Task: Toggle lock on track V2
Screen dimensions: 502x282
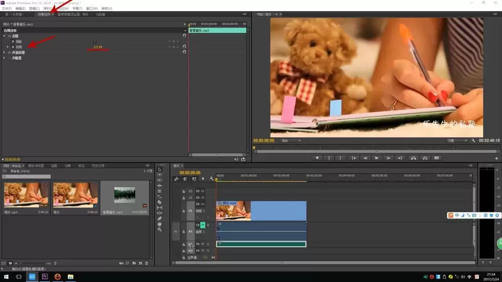Action: (x=184, y=198)
